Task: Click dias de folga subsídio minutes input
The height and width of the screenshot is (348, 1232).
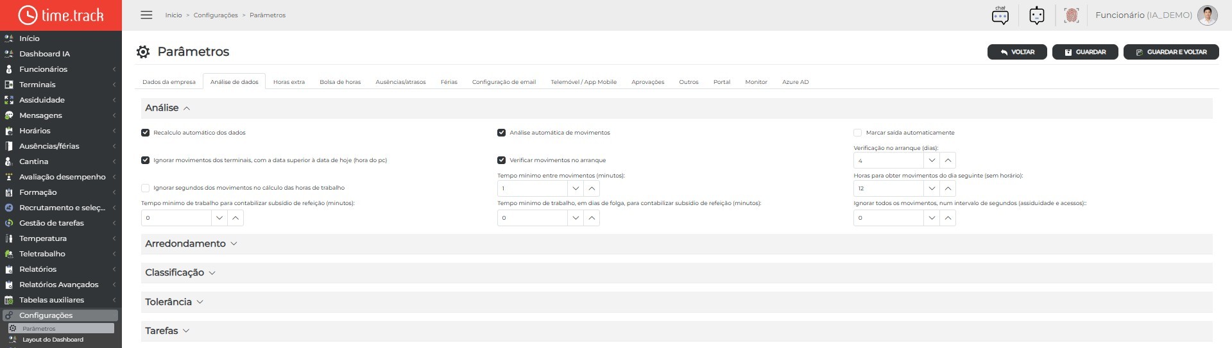Action: pyautogui.click(x=533, y=218)
